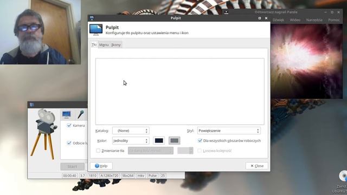Toggle the Odbicie checkbox in recorder window
Image resolution: width=347 pixels, height=195 pixels.
[69, 143]
